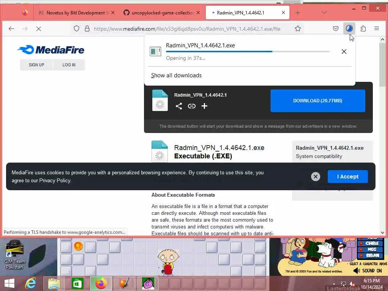Show all downloads
This screenshot has height=291, width=388.
pyautogui.click(x=177, y=75)
